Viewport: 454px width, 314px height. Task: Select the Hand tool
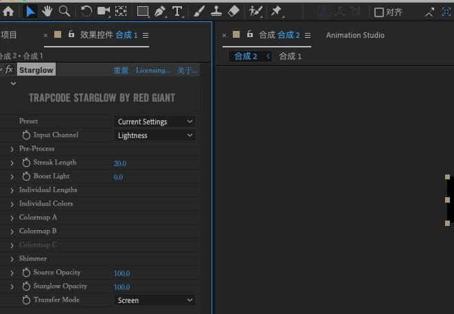coord(47,11)
